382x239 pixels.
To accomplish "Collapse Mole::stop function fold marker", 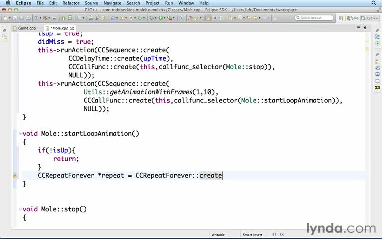I will (20, 209).
